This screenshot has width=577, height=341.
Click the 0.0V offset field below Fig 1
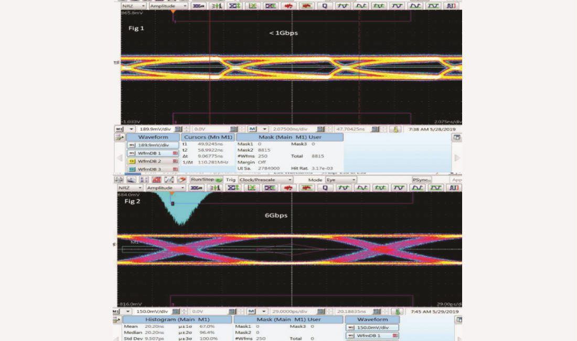coord(210,129)
